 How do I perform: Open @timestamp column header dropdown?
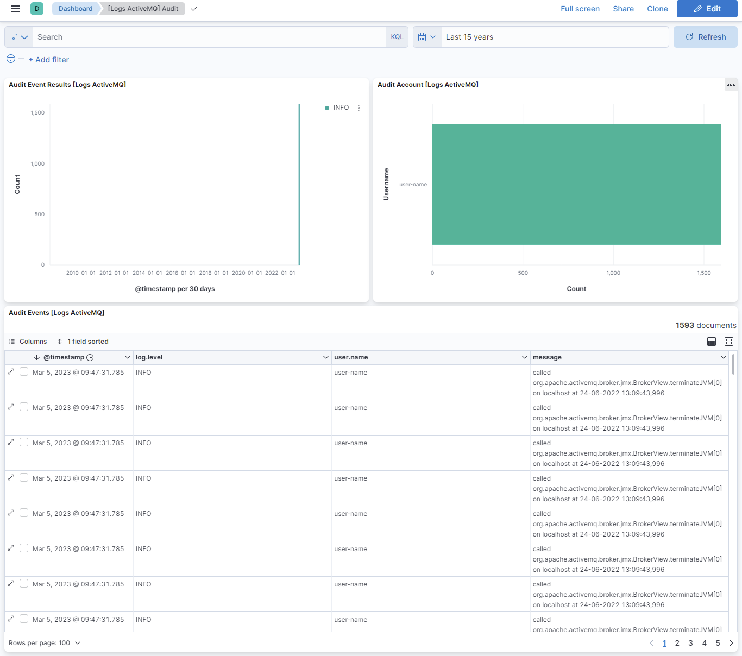point(128,357)
